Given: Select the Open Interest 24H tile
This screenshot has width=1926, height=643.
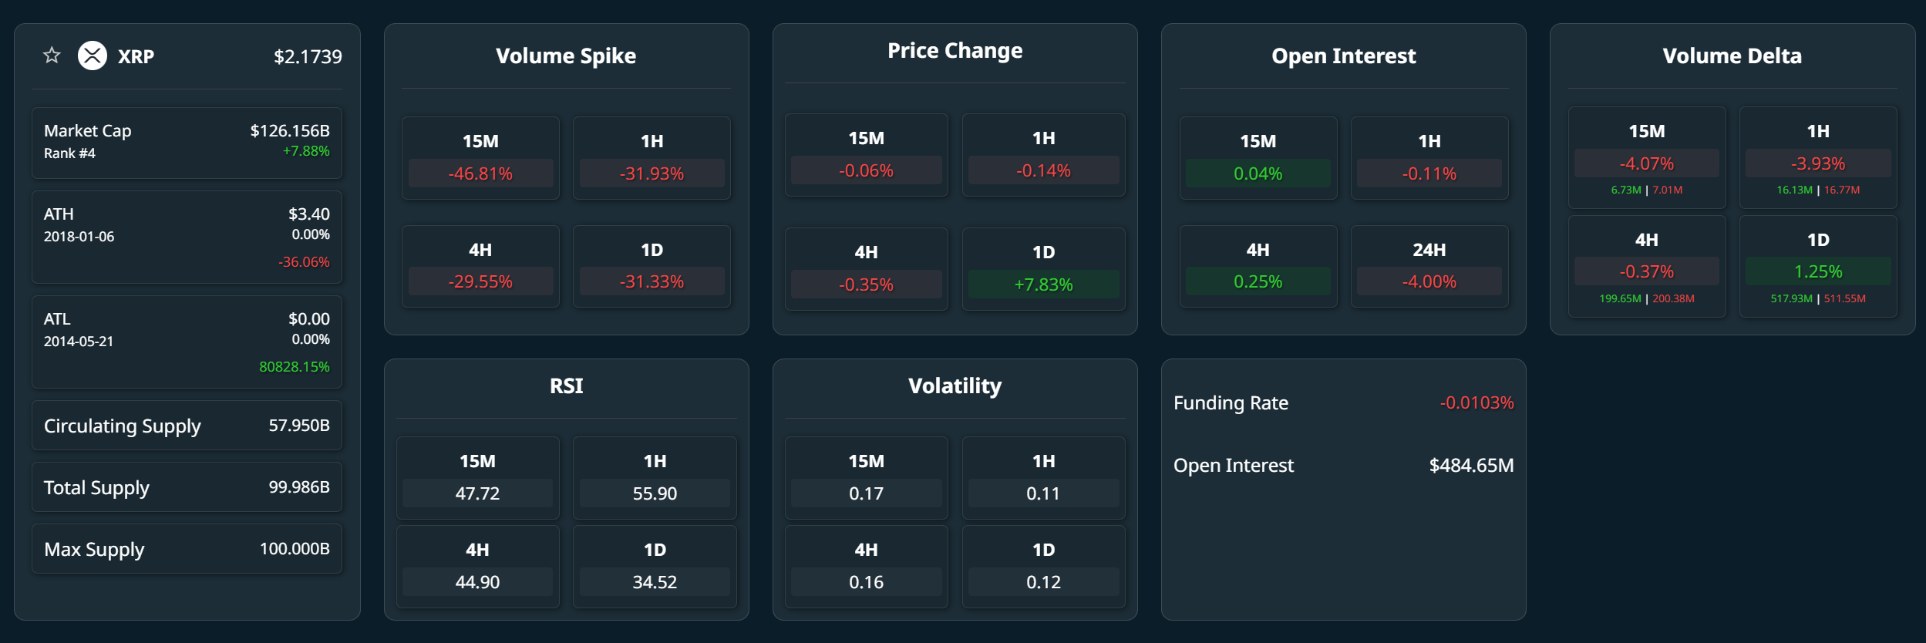Looking at the screenshot, I should pos(1429,267).
